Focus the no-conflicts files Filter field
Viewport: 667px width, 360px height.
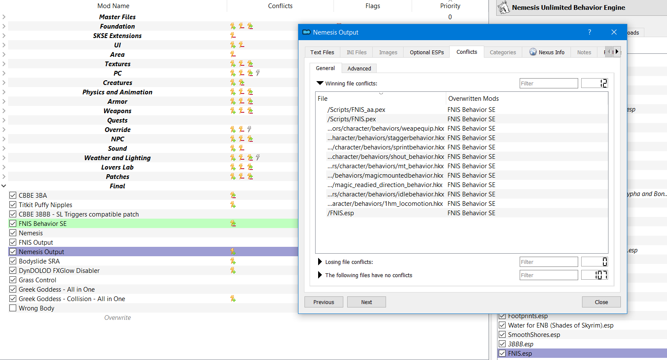(x=549, y=275)
